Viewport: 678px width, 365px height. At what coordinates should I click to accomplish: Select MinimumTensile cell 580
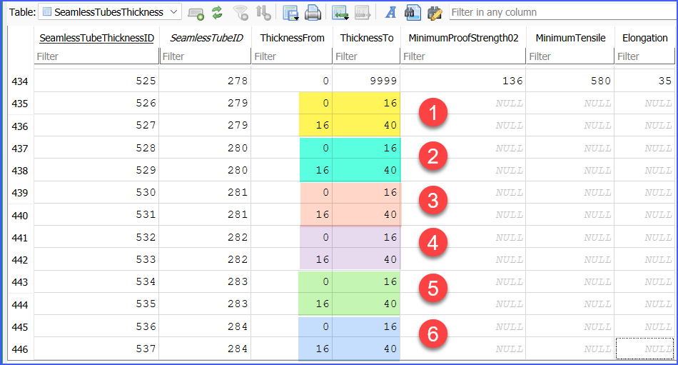click(570, 81)
